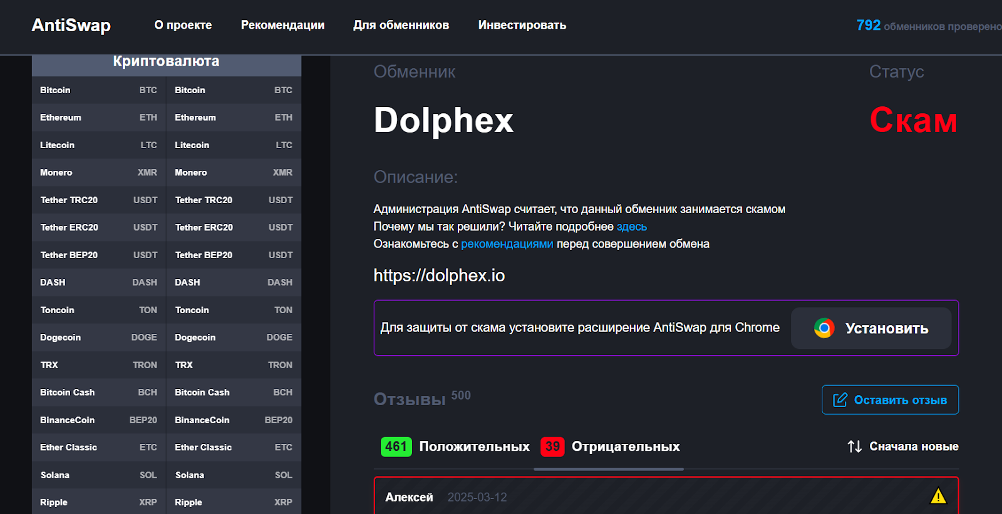
Task: Select Tether ERC20 in the left column
Action: [x=98, y=228]
